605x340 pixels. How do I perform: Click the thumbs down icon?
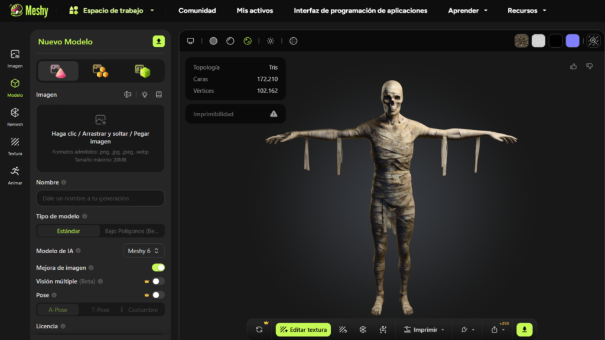pos(590,66)
